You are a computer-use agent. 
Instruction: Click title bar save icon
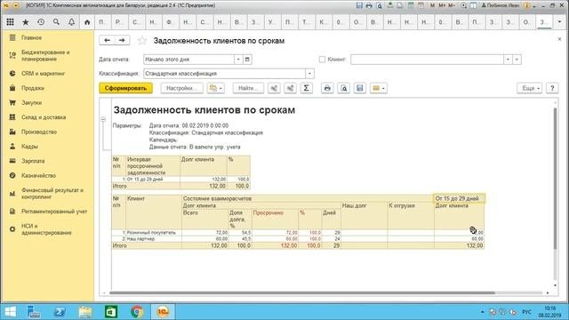(359, 5)
